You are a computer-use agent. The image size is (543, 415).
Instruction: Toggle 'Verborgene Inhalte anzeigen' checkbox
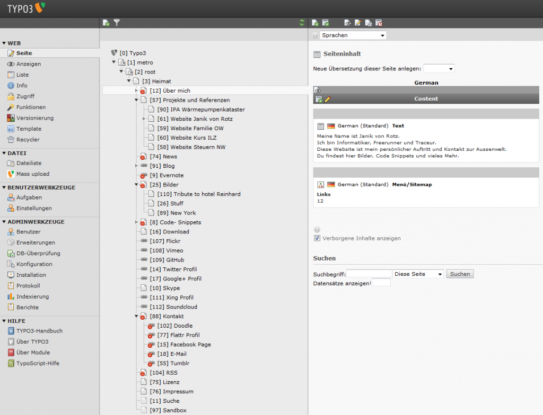pos(317,238)
